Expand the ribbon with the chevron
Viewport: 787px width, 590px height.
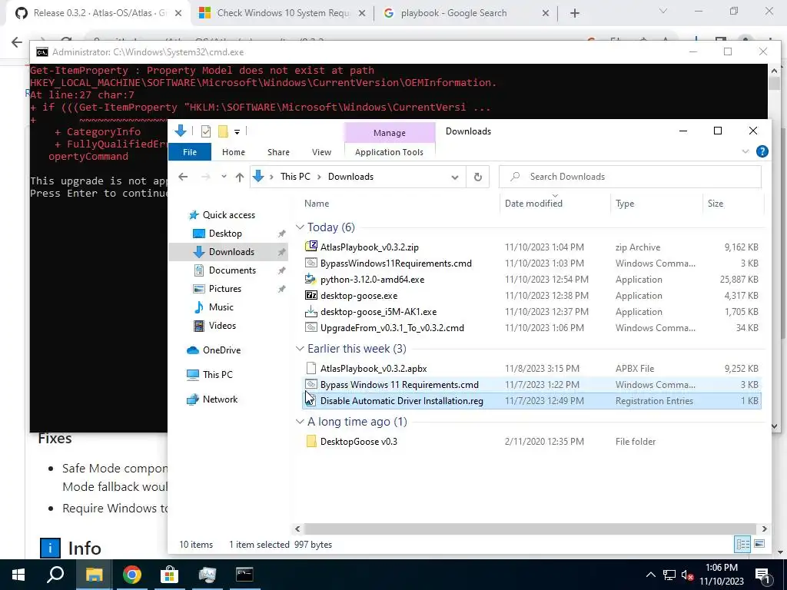click(x=745, y=151)
